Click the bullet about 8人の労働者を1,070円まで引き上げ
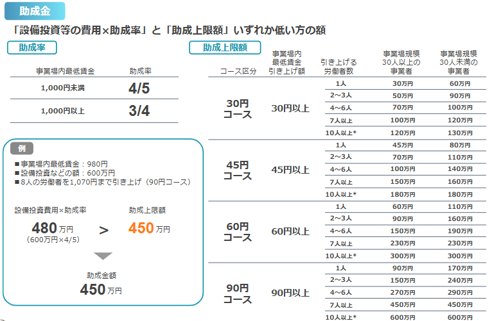The width and height of the screenshot is (492, 321). tap(103, 182)
